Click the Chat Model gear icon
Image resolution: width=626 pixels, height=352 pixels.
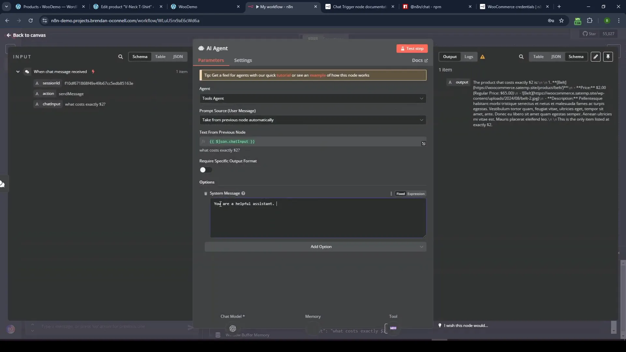232,328
